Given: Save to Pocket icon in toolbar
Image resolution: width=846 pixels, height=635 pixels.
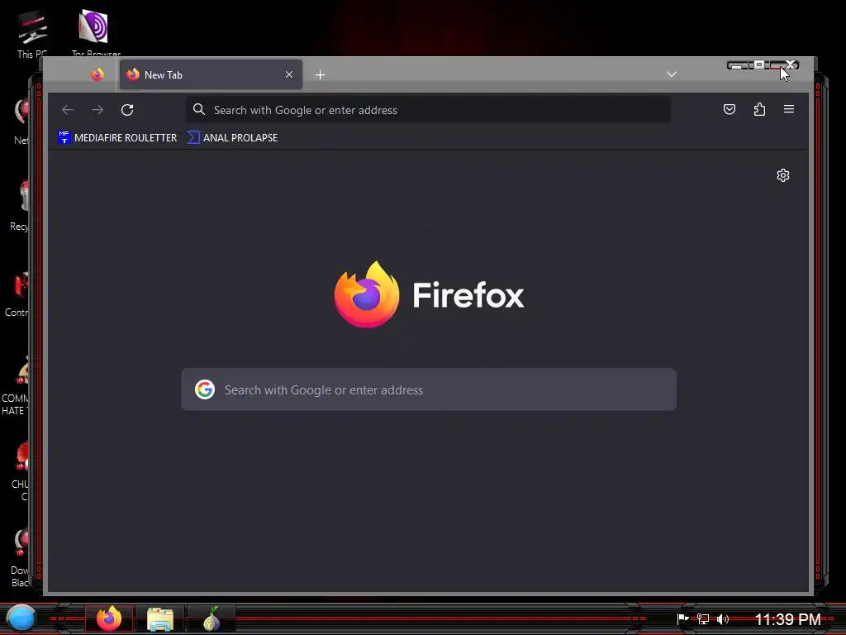Looking at the screenshot, I should pyautogui.click(x=730, y=110).
